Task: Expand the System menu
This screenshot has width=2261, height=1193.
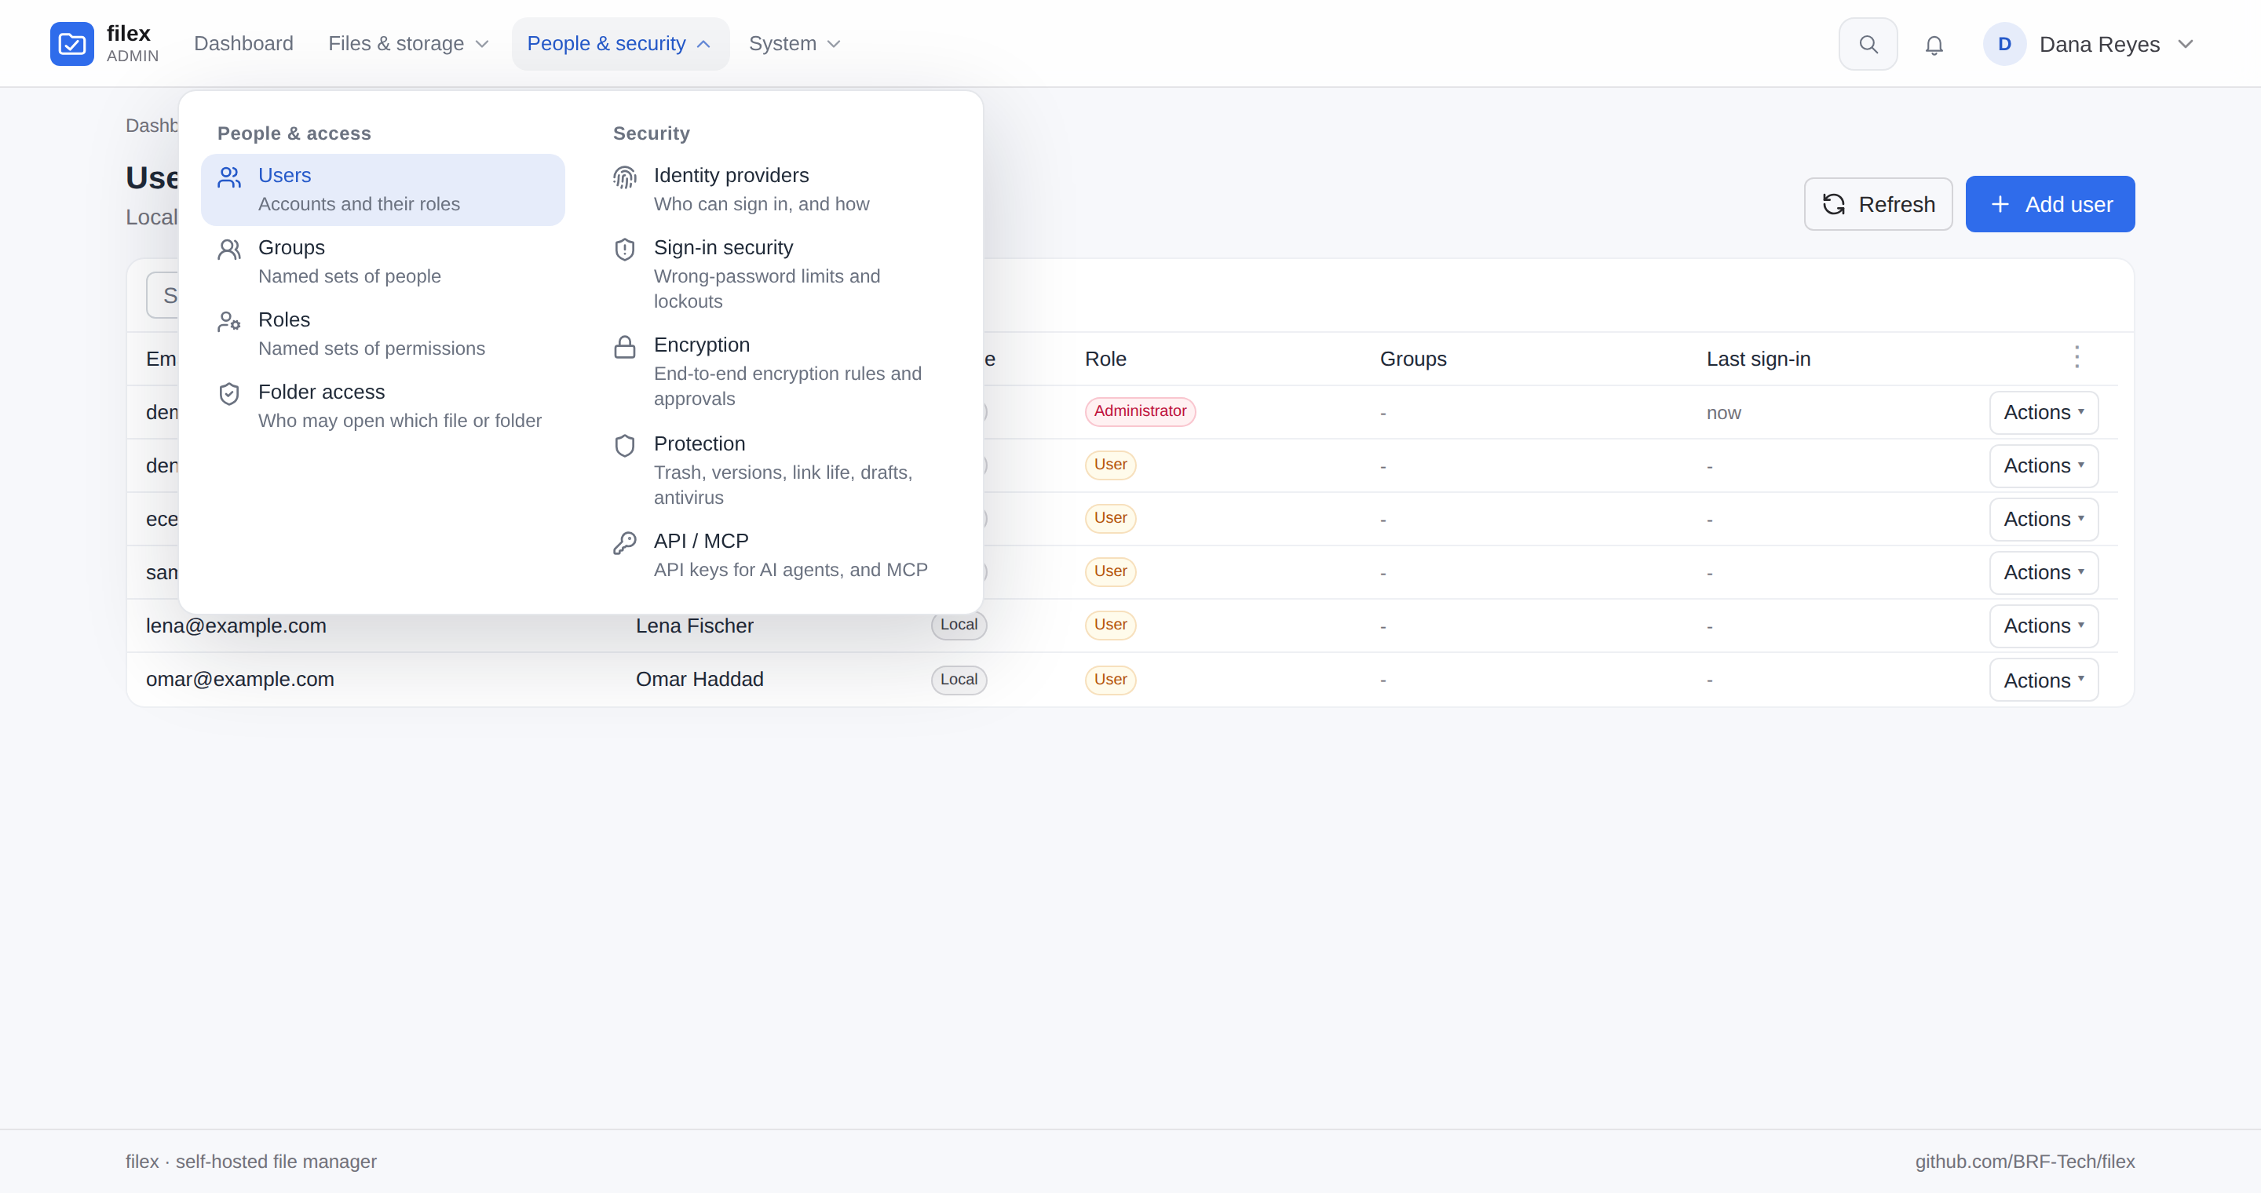Action: tap(794, 44)
